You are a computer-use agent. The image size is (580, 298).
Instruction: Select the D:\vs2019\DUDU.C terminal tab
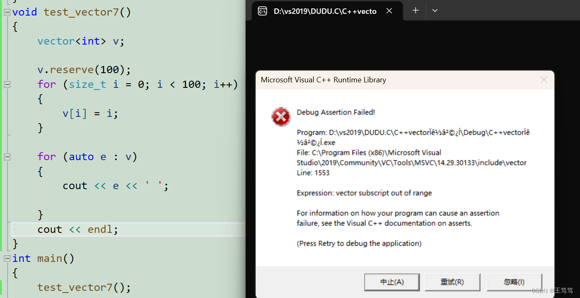click(x=327, y=11)
